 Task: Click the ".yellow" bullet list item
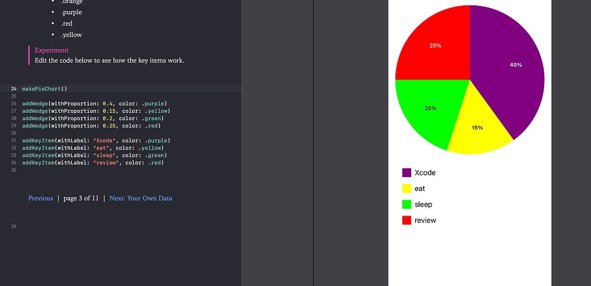71,34
